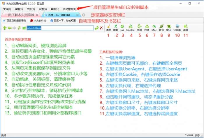
Task: Close the 百度一下,你就知道 tab
Action: [78, 15]
